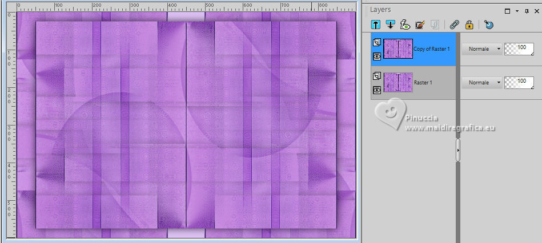This screenshot has width=542, height=243.
Task: Set opacity field of Raster 1 layer
Action: [519, 83]
